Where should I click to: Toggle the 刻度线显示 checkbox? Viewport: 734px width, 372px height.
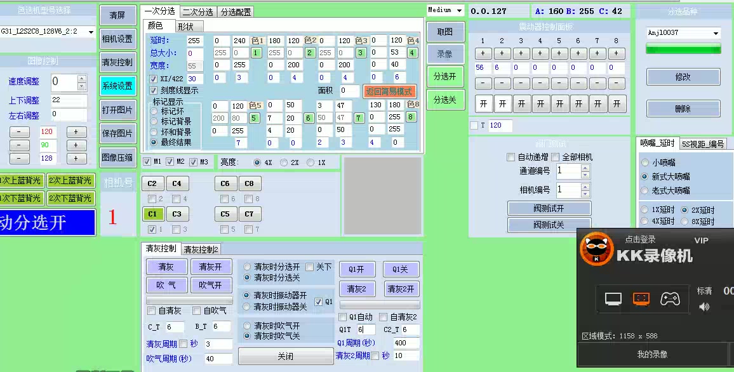coord(152,90)
